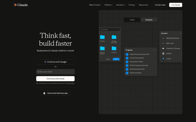196x122 pixels.
Task: Click the Google icon in sign-in button
Action: tap(45, 62)
